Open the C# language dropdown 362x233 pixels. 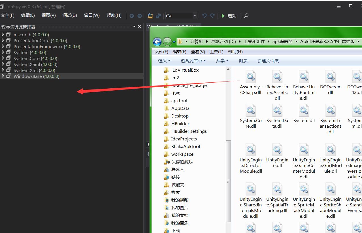[x=195, y=16]
